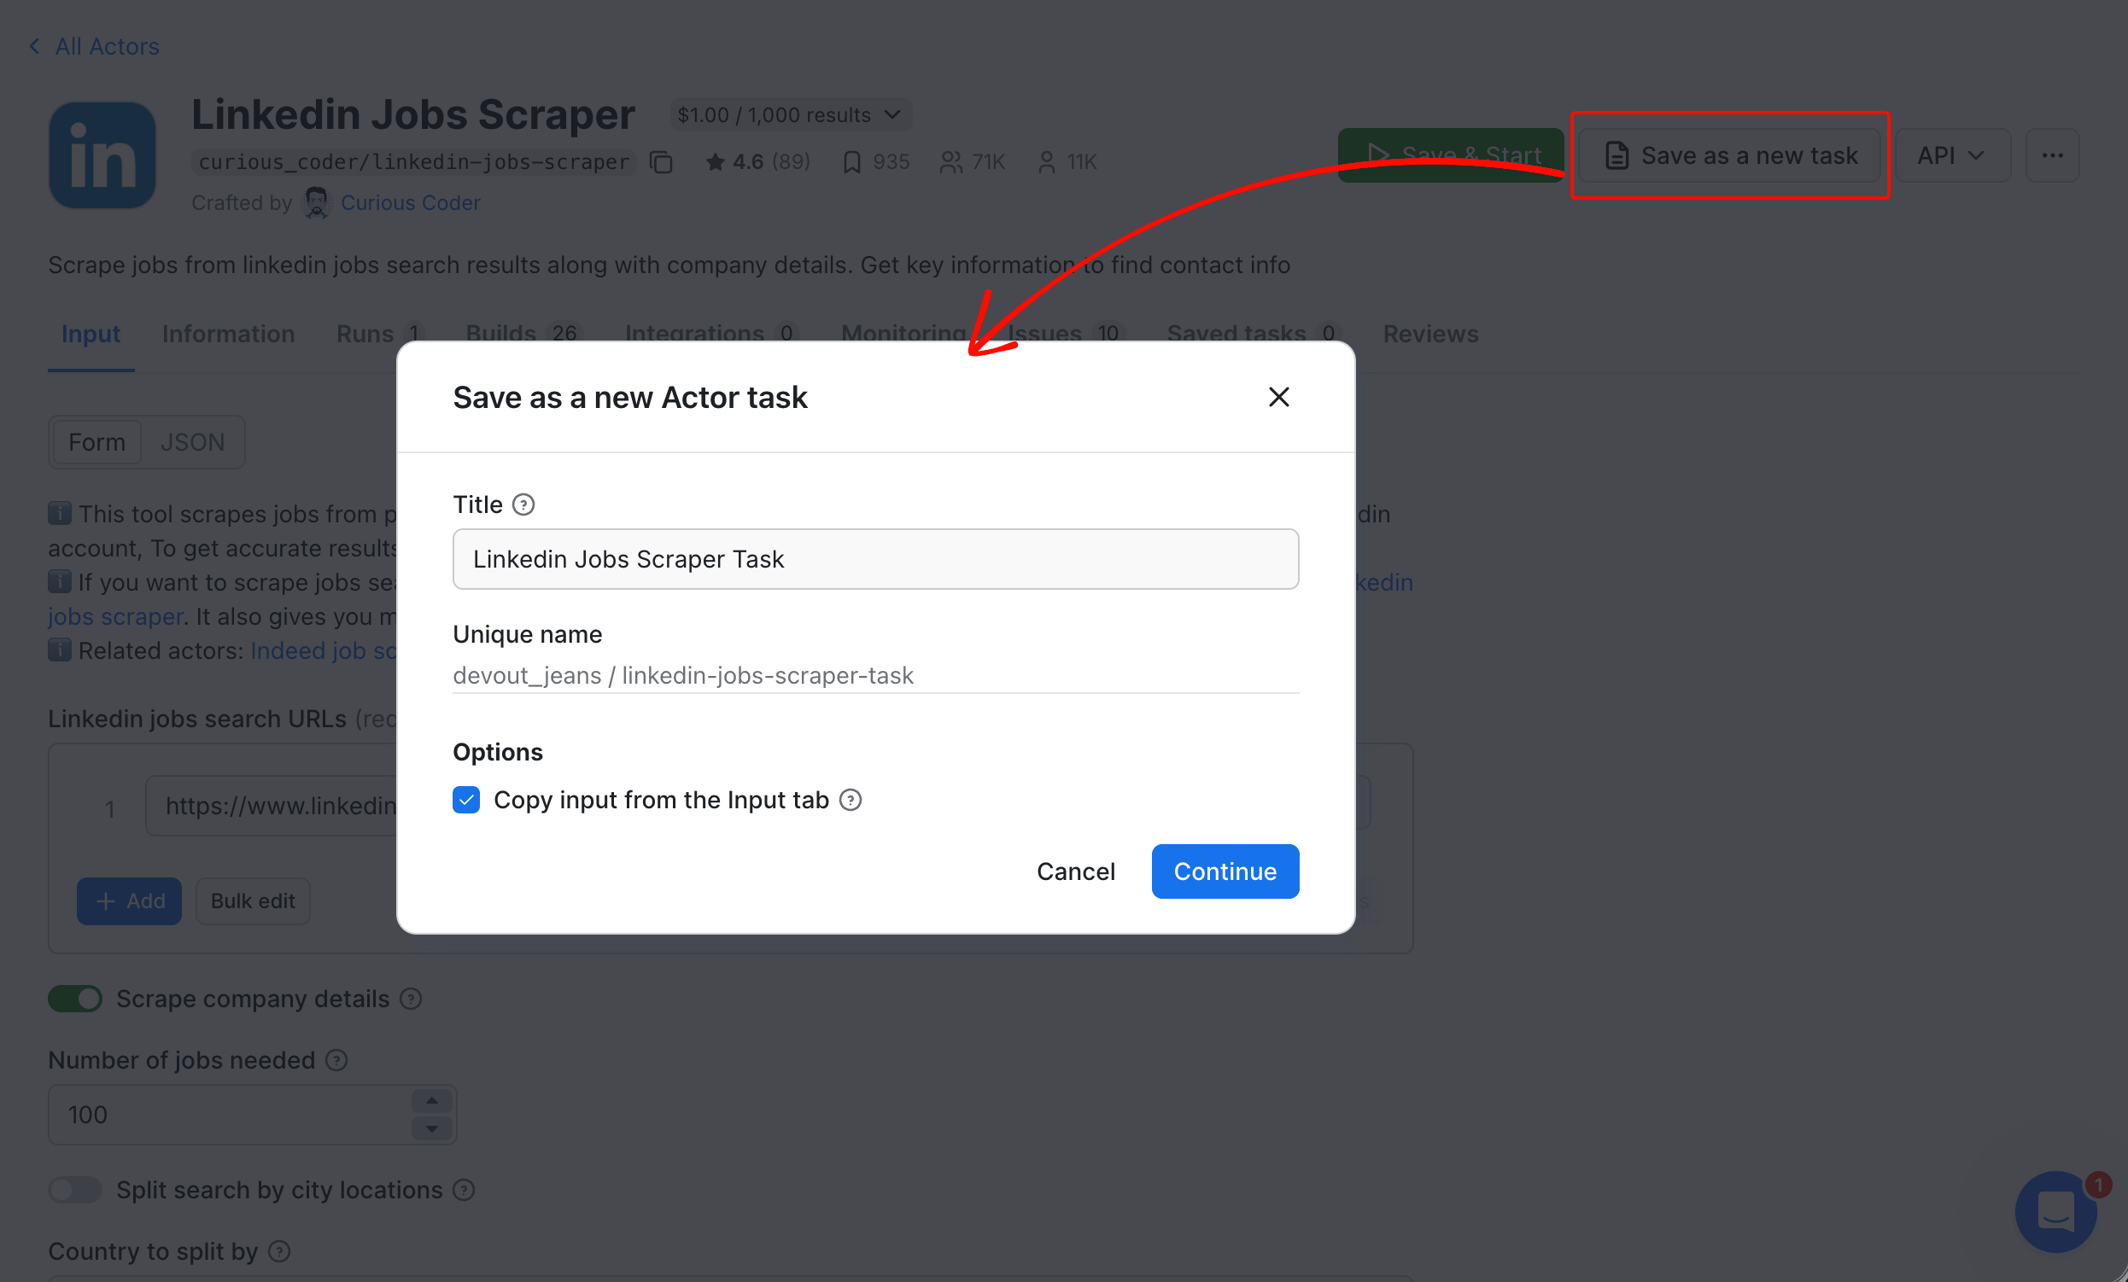Click the Unique name field

(x=876, y=675)
